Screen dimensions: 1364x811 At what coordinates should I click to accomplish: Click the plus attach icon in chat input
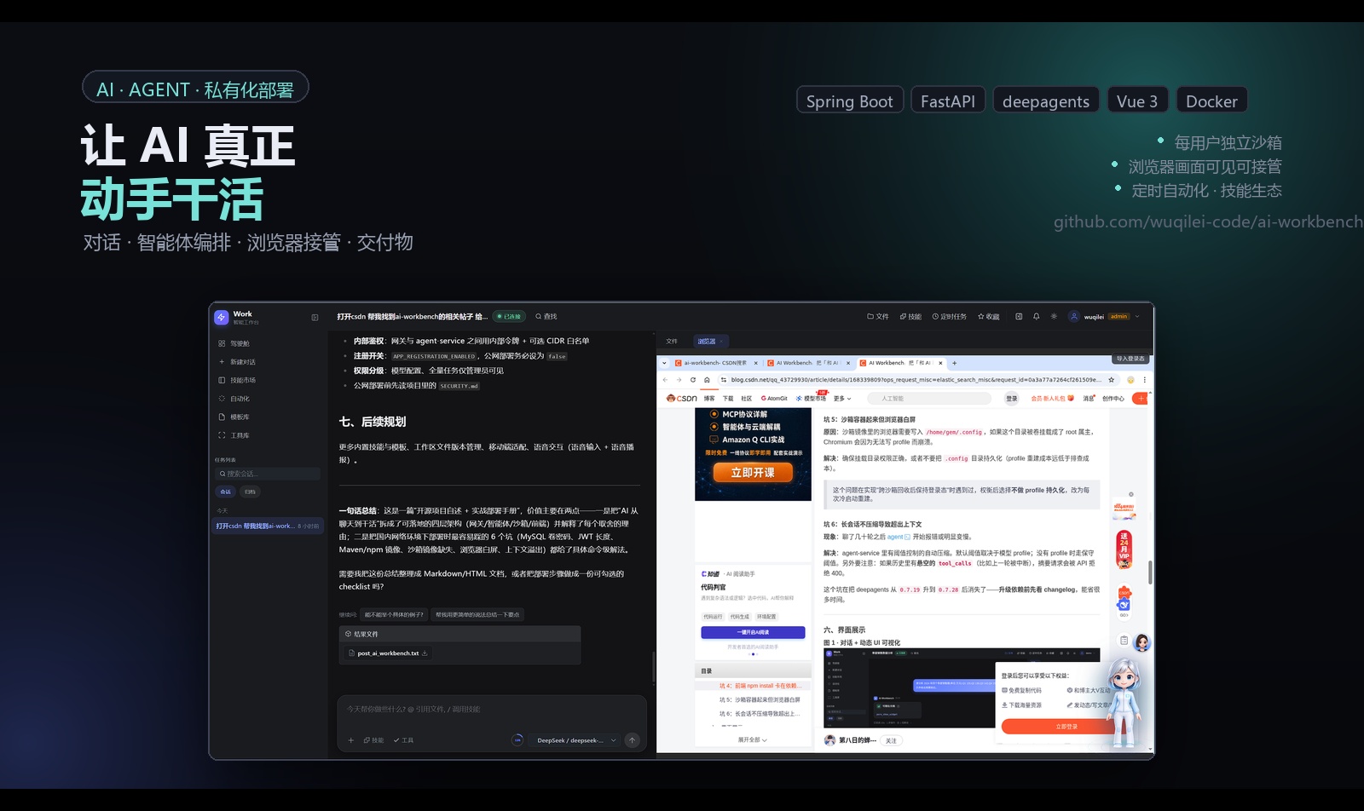(x=350, y=740)
